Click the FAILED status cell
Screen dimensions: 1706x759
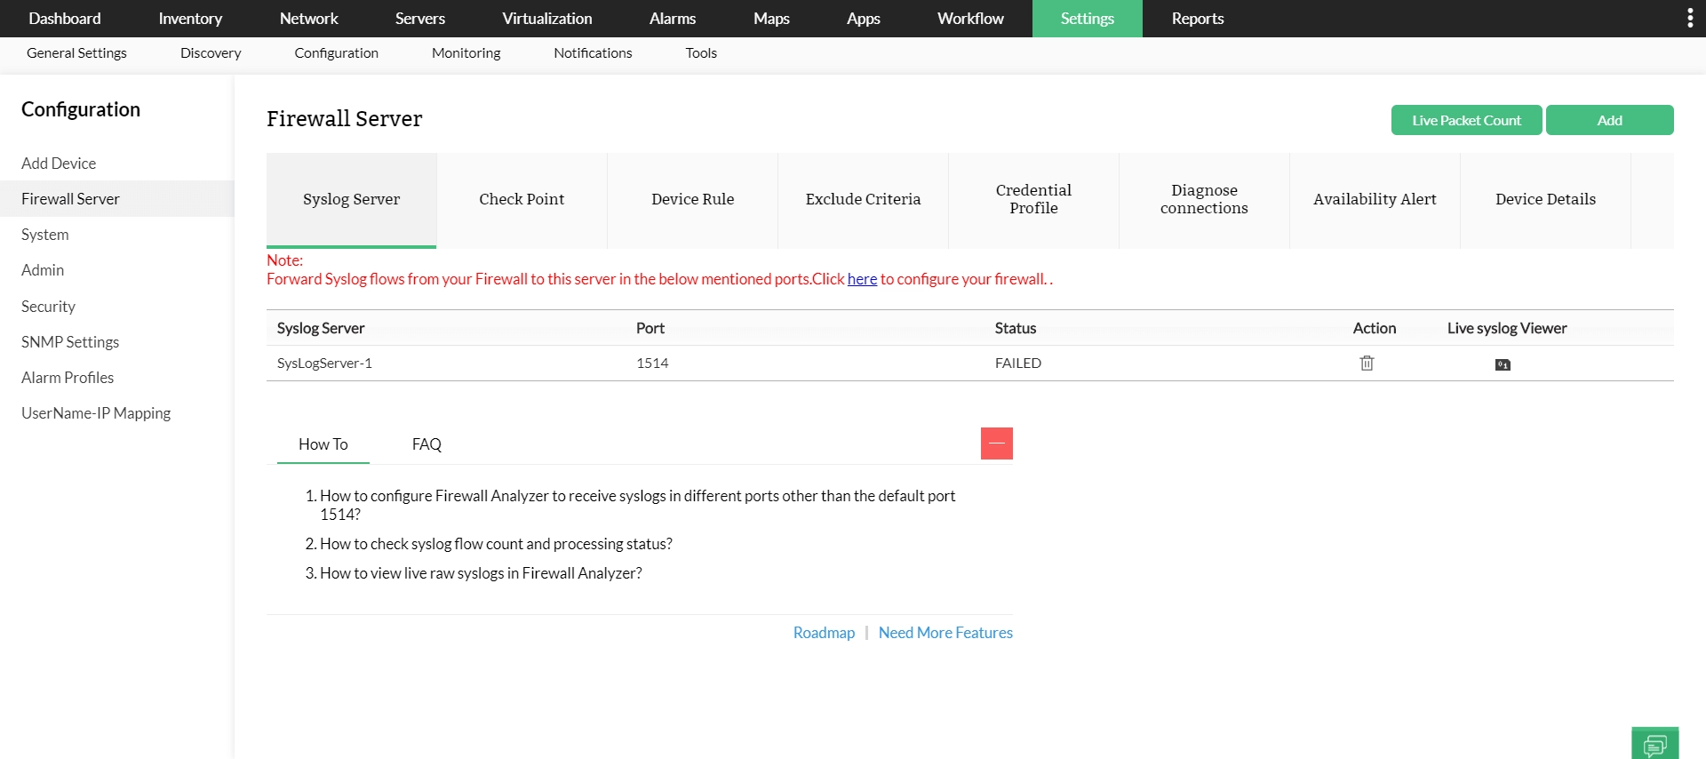click(x=1018, y=364)
